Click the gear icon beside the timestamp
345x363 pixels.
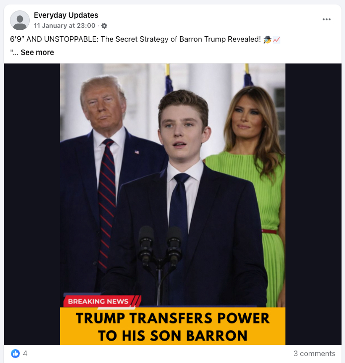point(104,26)
